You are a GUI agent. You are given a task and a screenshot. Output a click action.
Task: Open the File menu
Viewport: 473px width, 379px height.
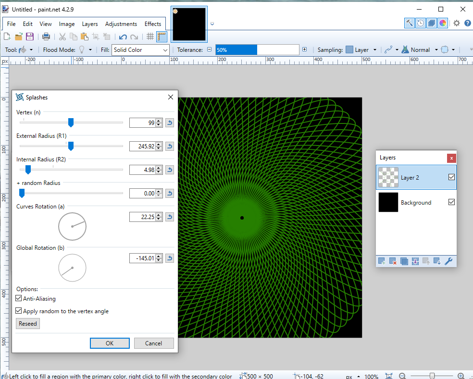tap(11, 24)
